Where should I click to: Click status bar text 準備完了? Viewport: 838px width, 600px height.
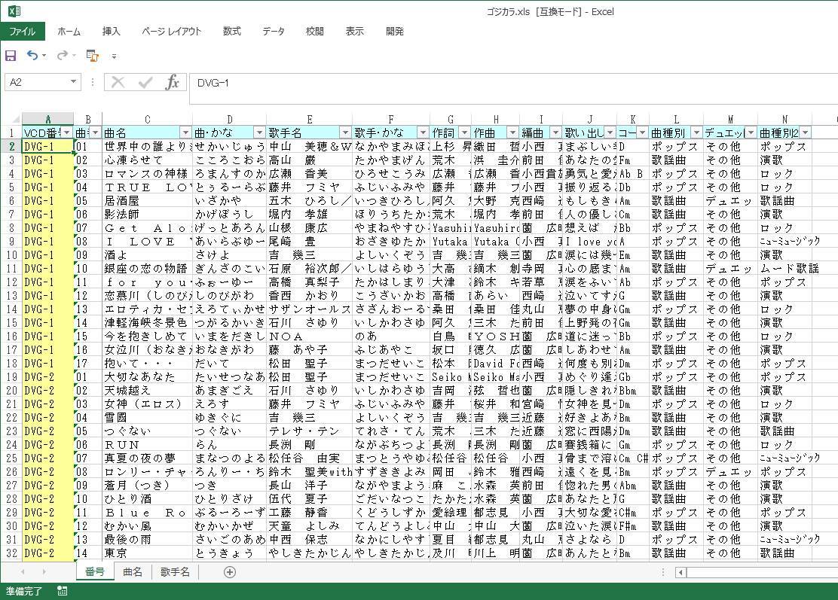pyautogui.click(x=24, y=592)
